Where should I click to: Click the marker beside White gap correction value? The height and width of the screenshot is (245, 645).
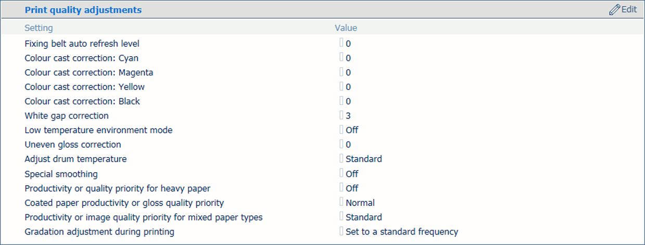[342, 115]
